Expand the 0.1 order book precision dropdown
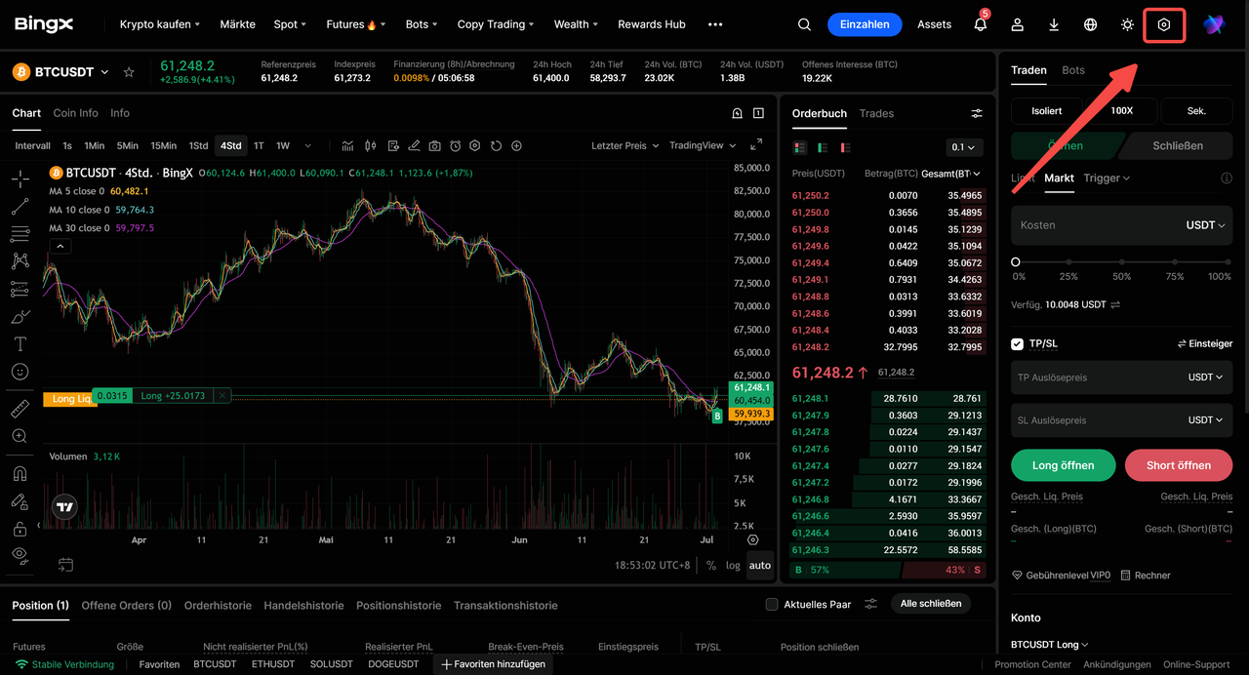 pos(964,147)
